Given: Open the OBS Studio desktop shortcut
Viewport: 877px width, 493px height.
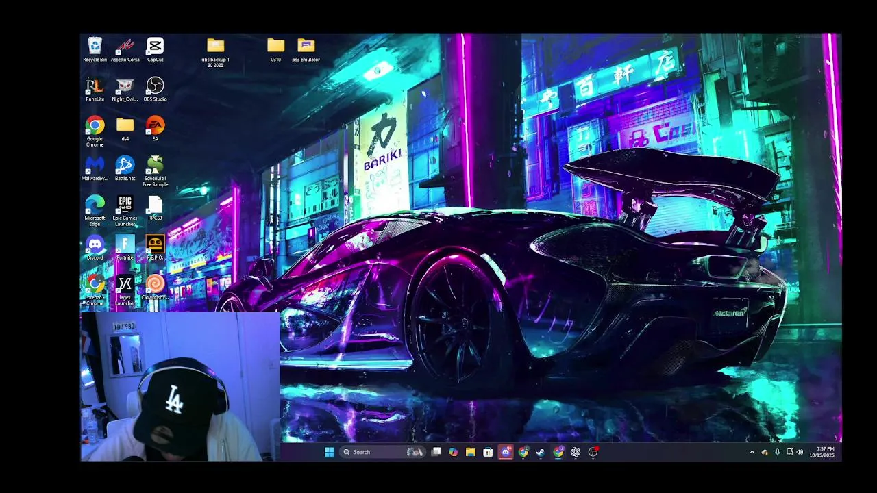Looking at the screenshot, I should pyautogui.click(x=156, y=90).
